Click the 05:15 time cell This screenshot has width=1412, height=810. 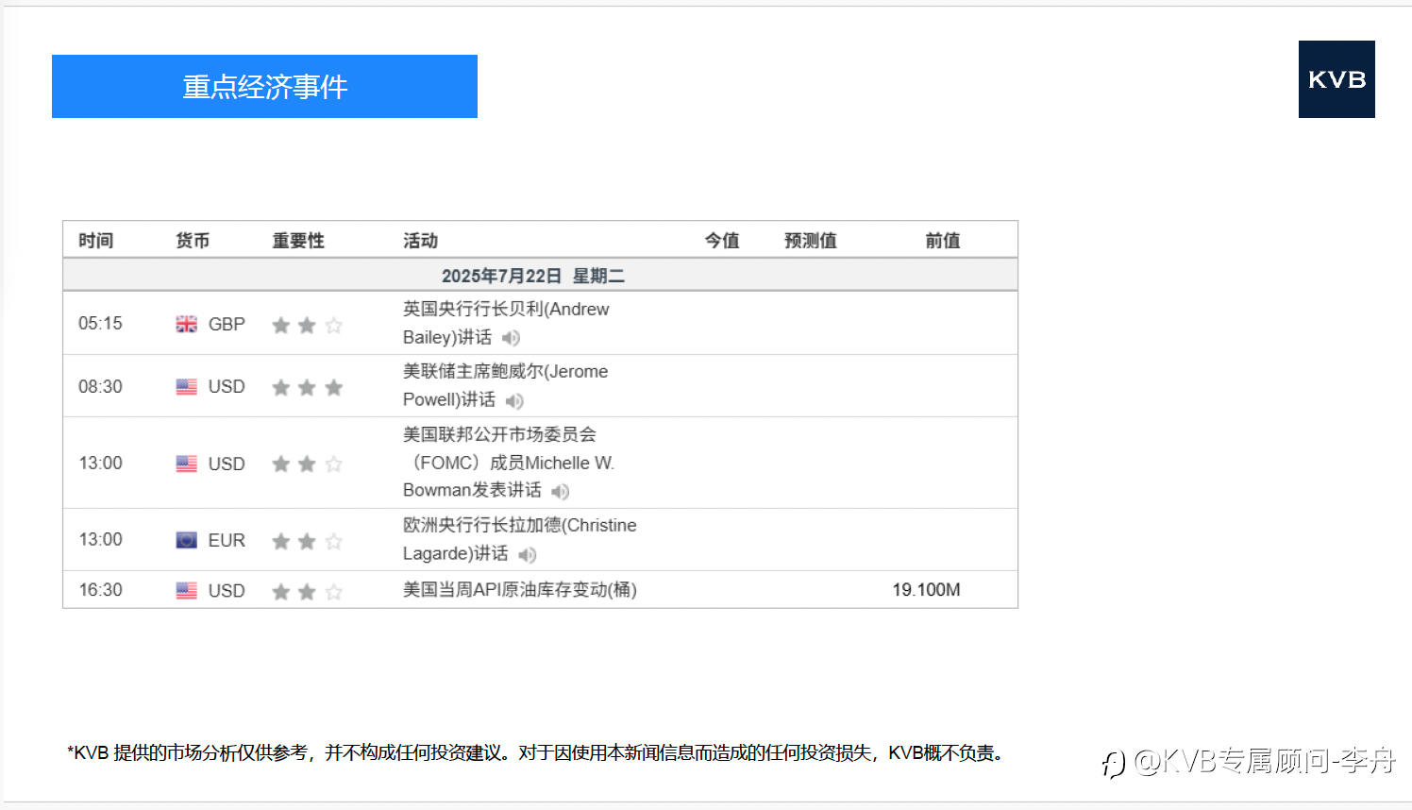pyautogui.click(x=100, y=324)
